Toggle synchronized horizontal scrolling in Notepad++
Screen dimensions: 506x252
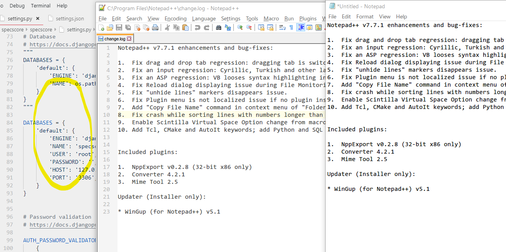click(x=270, y=27)
